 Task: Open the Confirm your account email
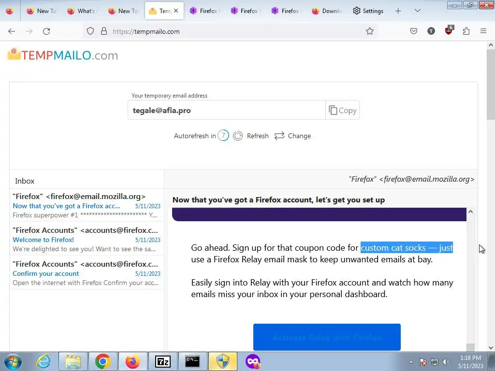87,273
